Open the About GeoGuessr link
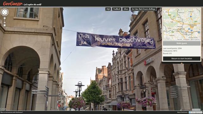This screenshot has height=114, width=203. [182, 112]
